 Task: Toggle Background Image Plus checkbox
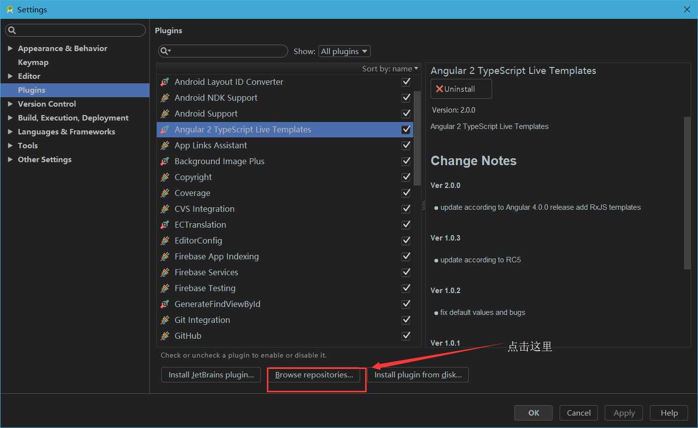point(406,161)
